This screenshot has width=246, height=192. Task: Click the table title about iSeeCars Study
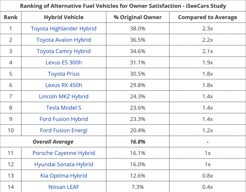tap(123, 6)
